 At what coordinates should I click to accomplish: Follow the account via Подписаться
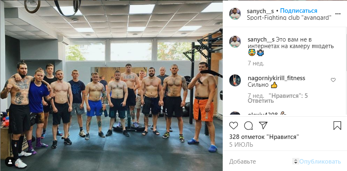pos(299,11)
